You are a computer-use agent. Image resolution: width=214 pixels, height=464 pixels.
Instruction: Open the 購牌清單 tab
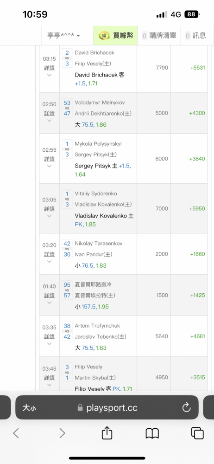point(159,36)
